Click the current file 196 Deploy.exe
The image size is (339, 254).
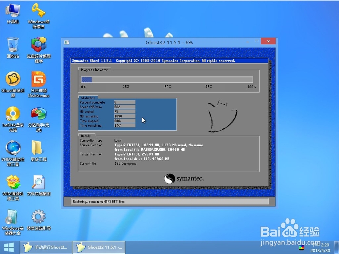click(x=125, y=164)
